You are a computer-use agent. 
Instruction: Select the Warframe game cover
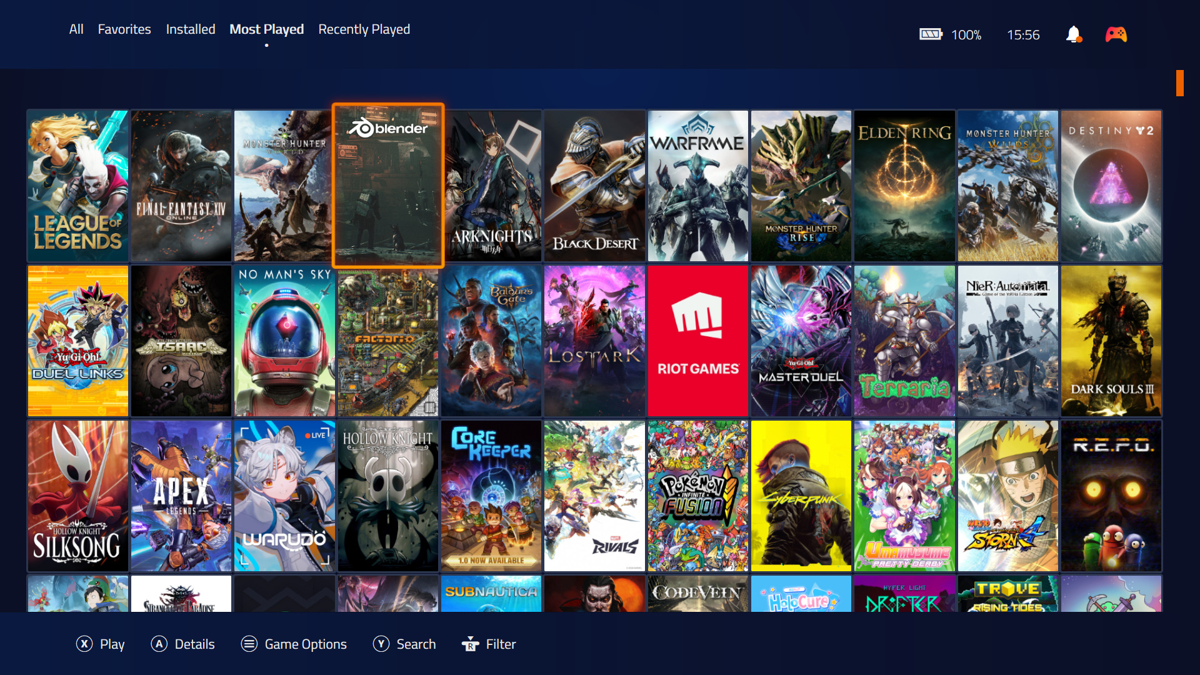pyautogui.click(x=698, y=186)
